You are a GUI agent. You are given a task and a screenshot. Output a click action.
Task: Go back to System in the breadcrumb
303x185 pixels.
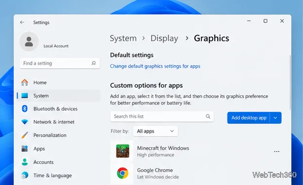(123, 38)
